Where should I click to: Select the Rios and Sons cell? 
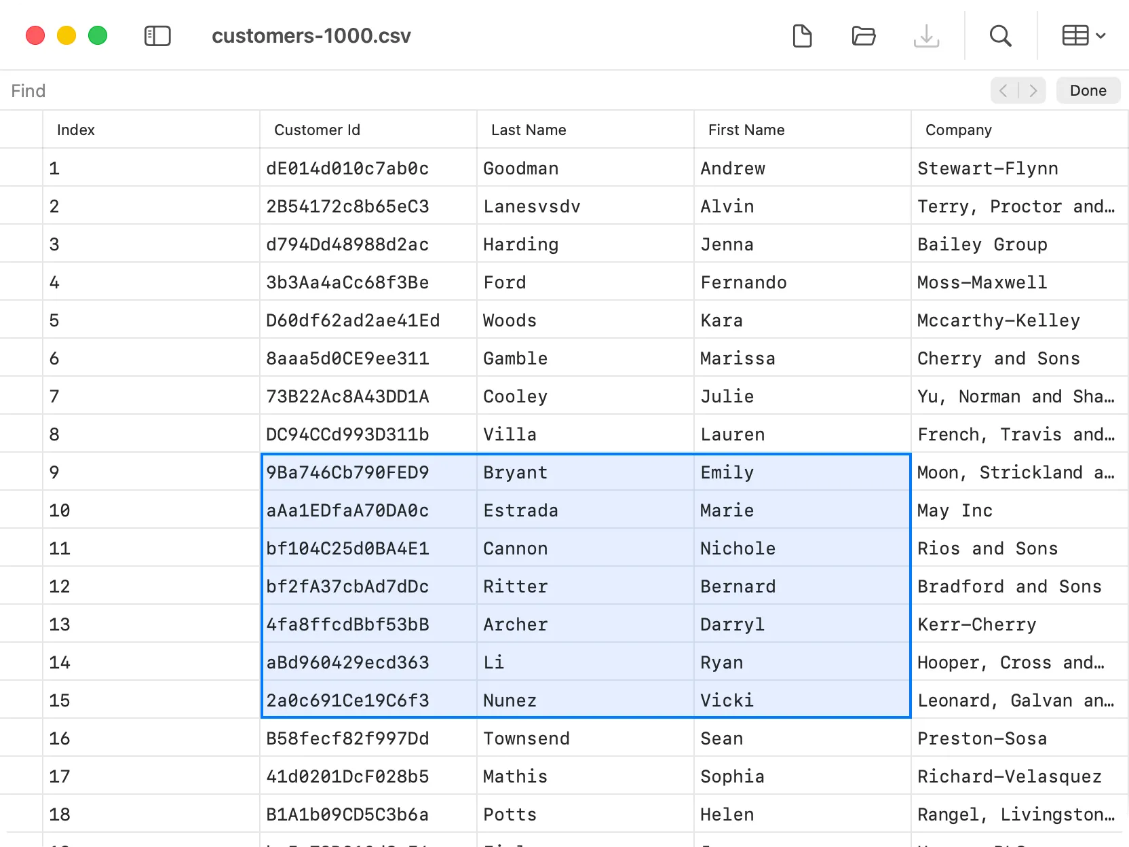(x=1020, y=548)
